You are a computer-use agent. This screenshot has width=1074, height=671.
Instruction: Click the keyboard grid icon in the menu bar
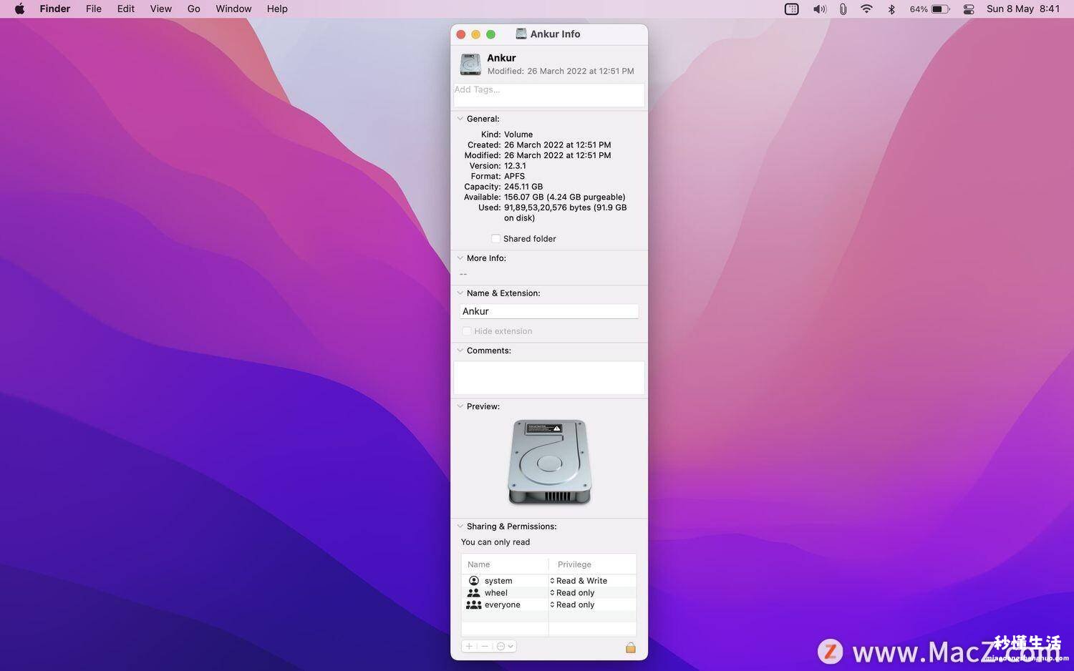point(791,9)
